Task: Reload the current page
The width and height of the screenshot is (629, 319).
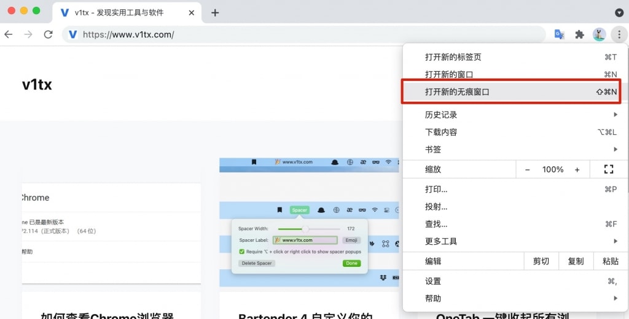Action: pos(48,34)
